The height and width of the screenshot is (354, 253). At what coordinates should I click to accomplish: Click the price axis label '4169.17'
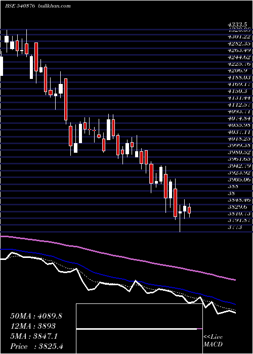click(x=239, y=84)
